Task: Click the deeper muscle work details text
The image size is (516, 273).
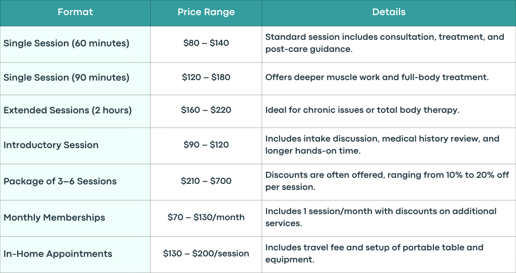Action: (x=377, y=77)
